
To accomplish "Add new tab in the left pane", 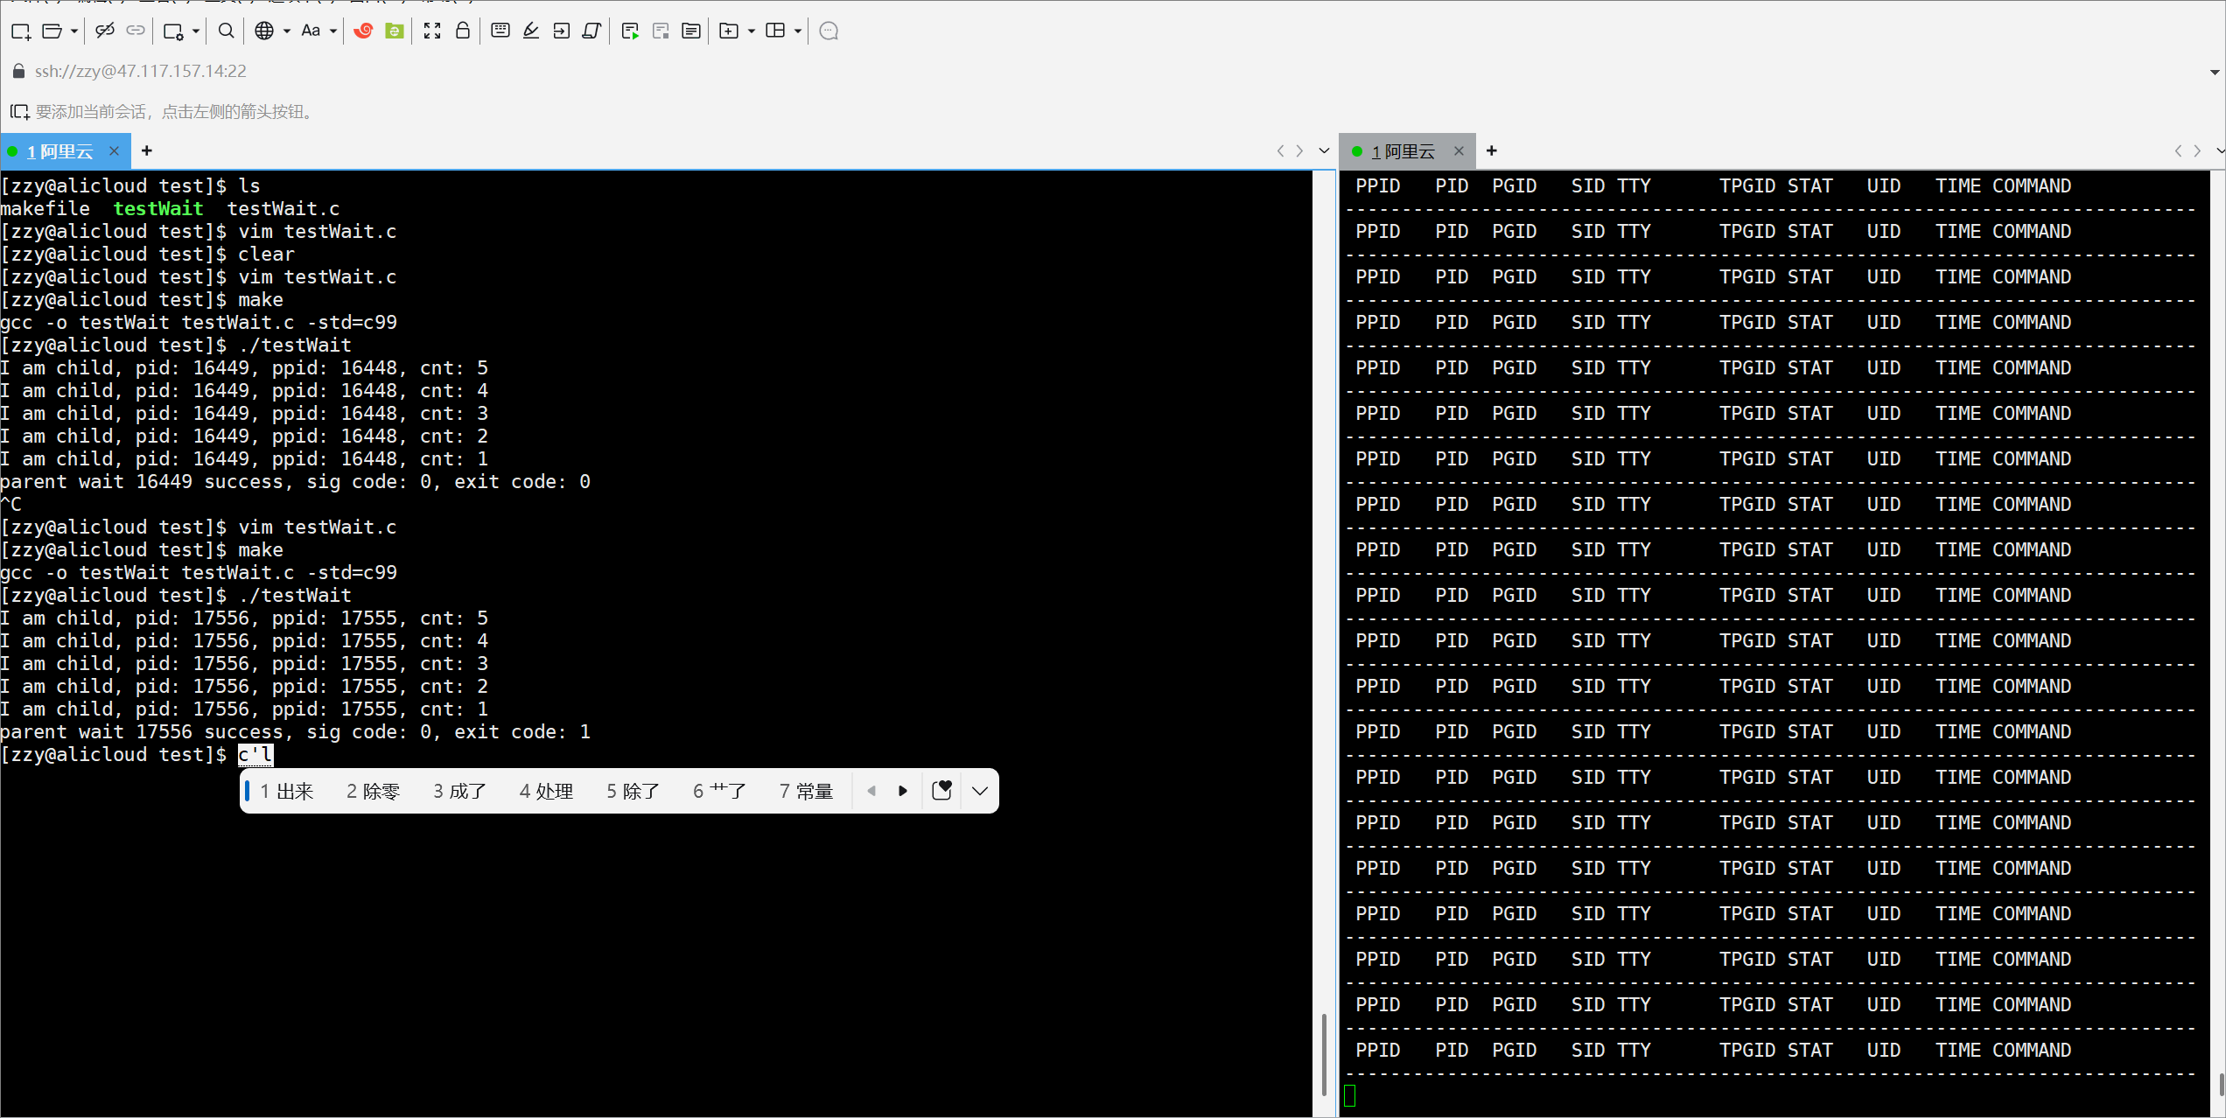I will (147, 150).
